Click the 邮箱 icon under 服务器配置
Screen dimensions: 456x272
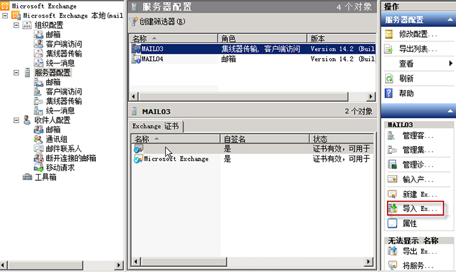(x=39, y=82)
